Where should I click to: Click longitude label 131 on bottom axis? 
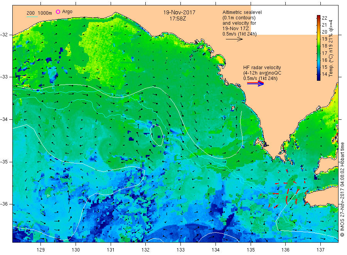[111, 250]
